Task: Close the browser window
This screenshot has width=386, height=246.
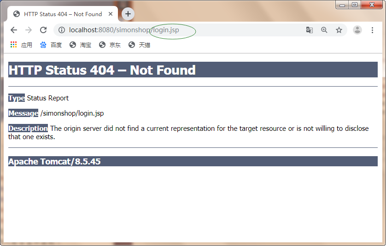Action: [372, 5]
